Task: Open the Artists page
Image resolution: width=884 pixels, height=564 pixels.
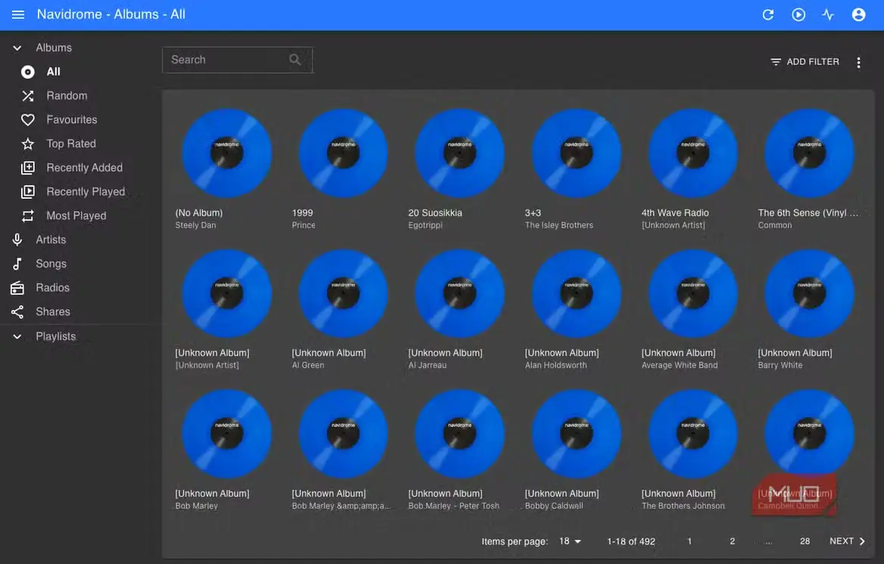Action: click(x=51, y=240)
